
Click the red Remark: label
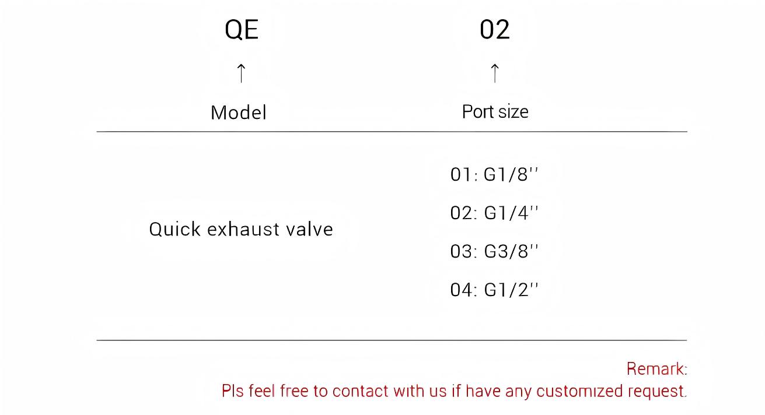pos(656,369)
